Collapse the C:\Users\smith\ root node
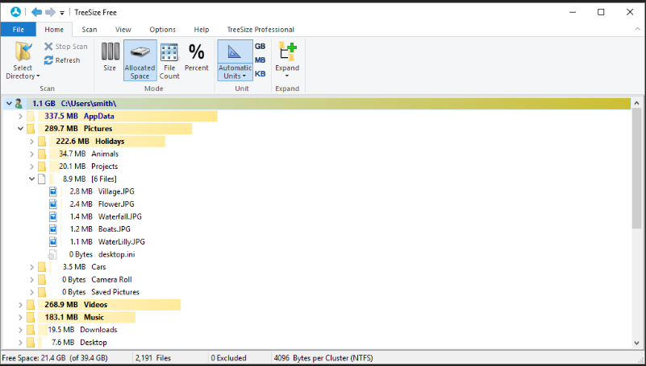 pos(9,104)
